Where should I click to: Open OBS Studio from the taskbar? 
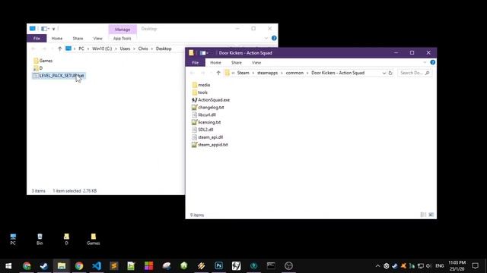coord(288,265)
